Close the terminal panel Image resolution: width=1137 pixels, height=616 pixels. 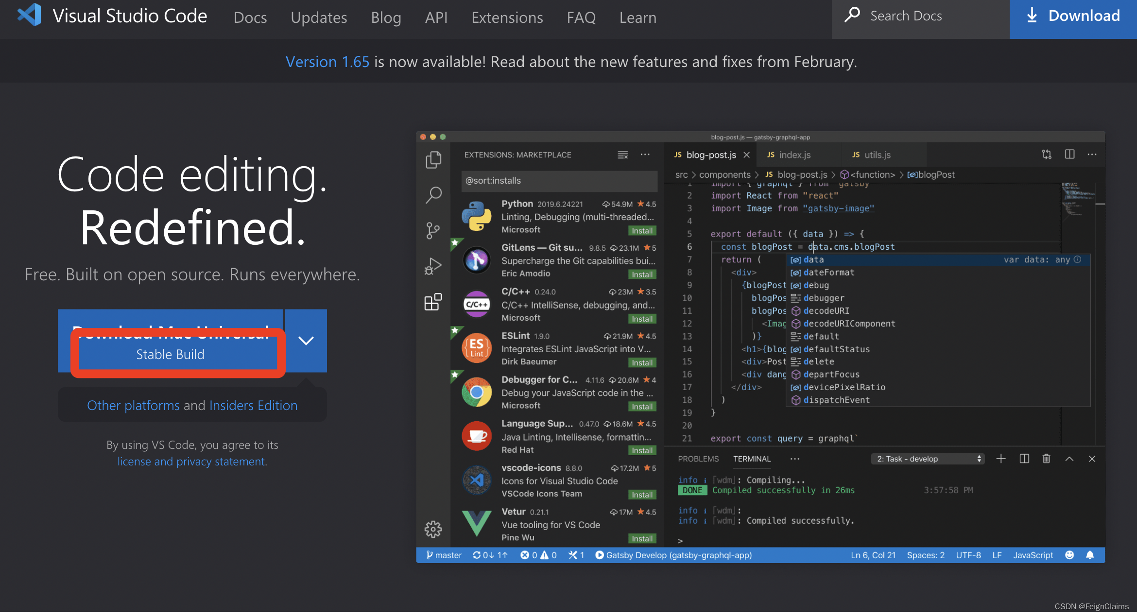point(1092,459)
